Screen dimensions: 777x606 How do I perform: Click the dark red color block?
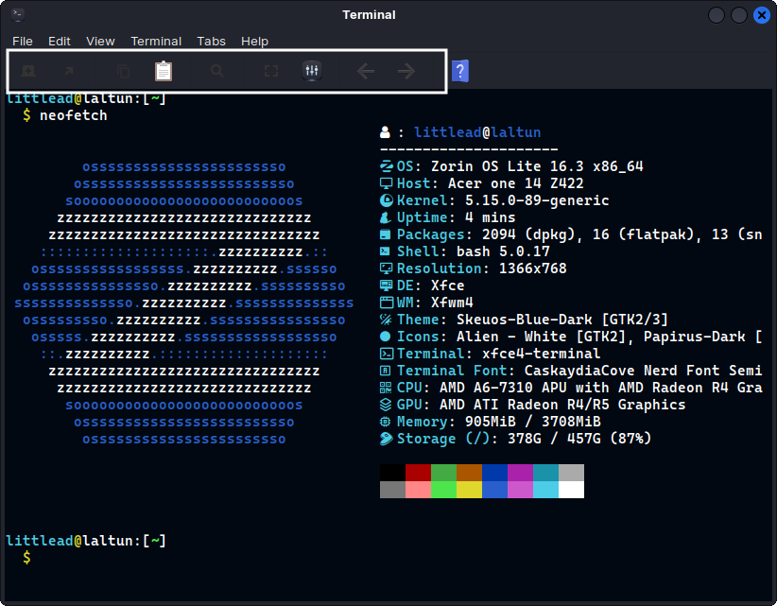point(418,473)
